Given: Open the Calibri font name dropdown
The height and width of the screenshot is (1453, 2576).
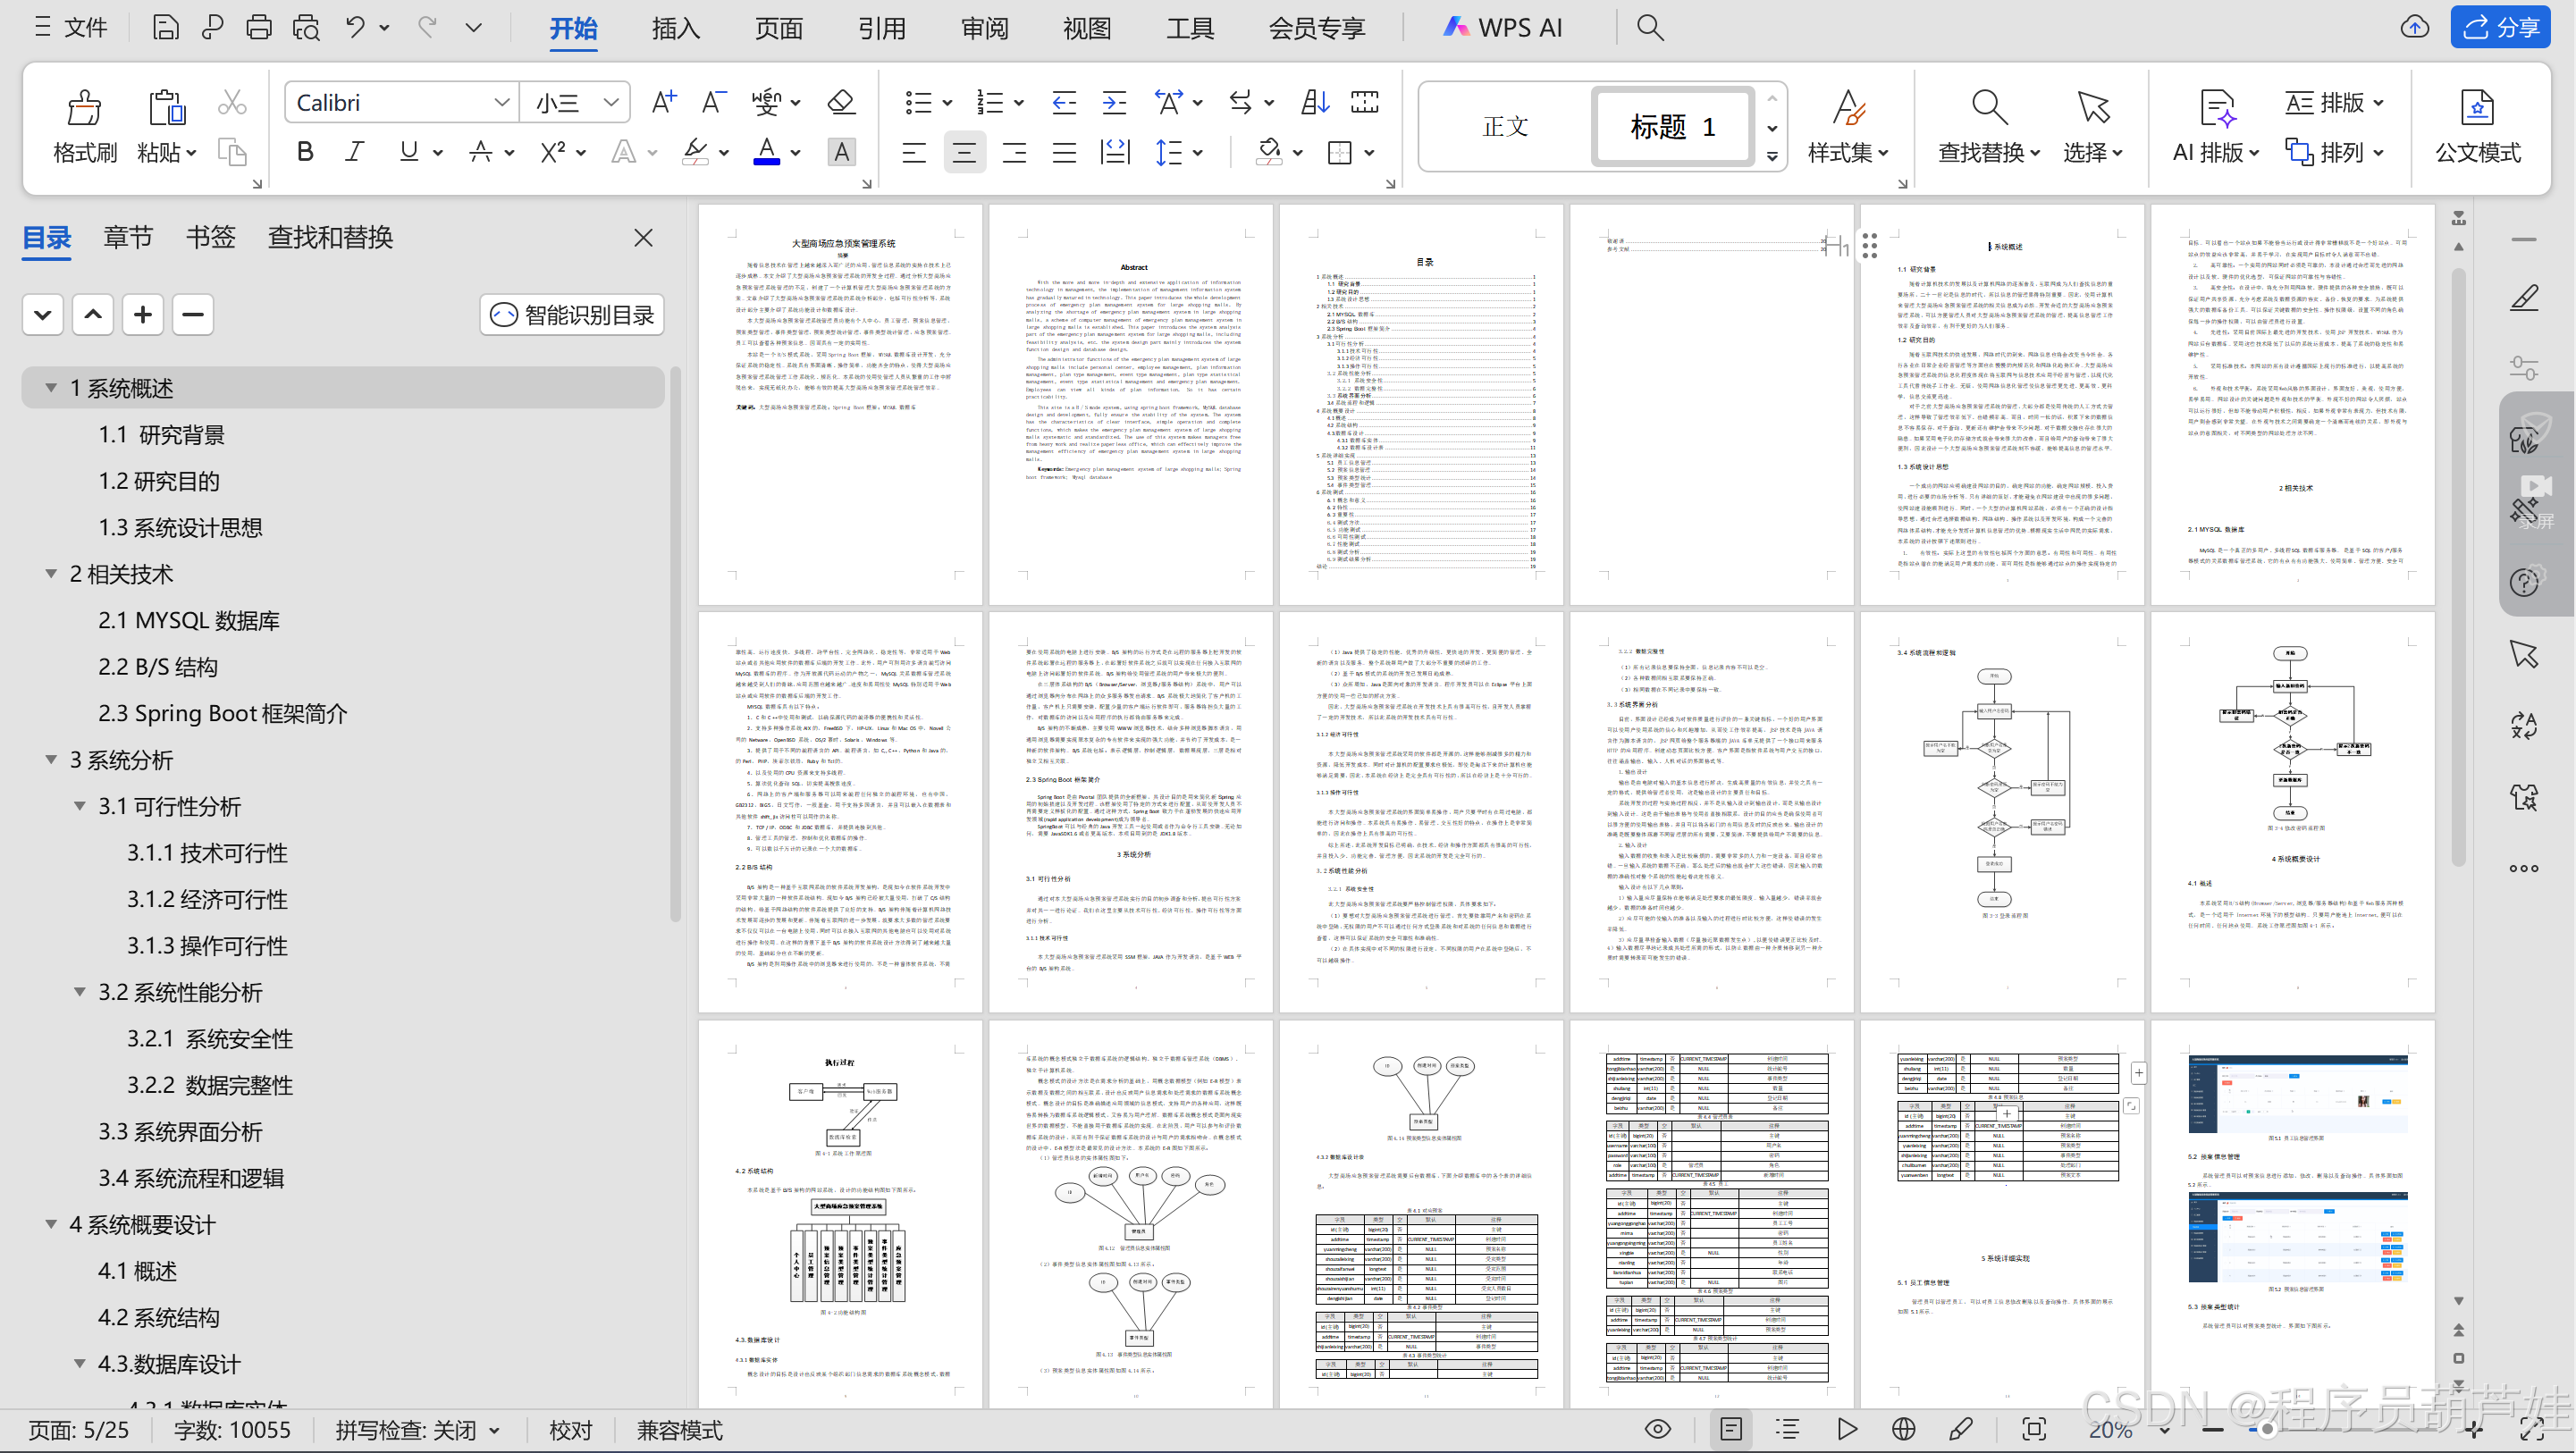Looking at the screenshot, I should coord(502,102).
